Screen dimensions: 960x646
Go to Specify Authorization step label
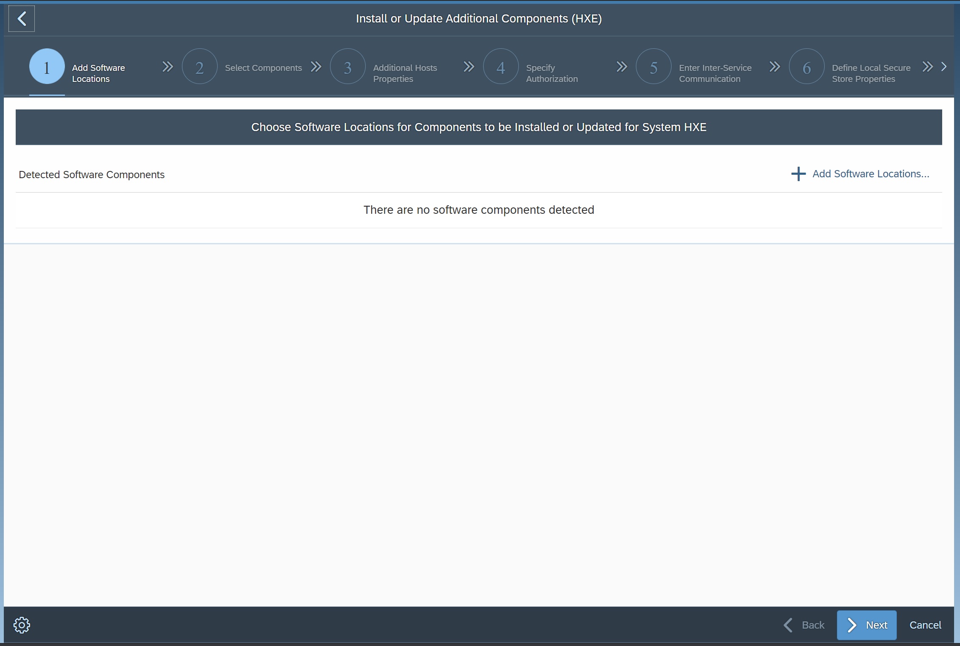(551, 73)
